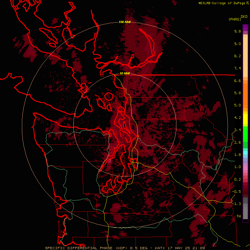250x250 pixels.
Task: Click the 5.0 value on the color scale
Action: tap(237, 105)
